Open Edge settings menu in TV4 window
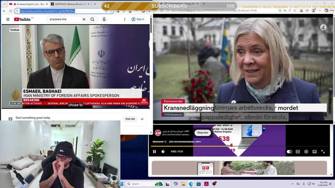Screen dimensions: 335x188 point(319,10)
